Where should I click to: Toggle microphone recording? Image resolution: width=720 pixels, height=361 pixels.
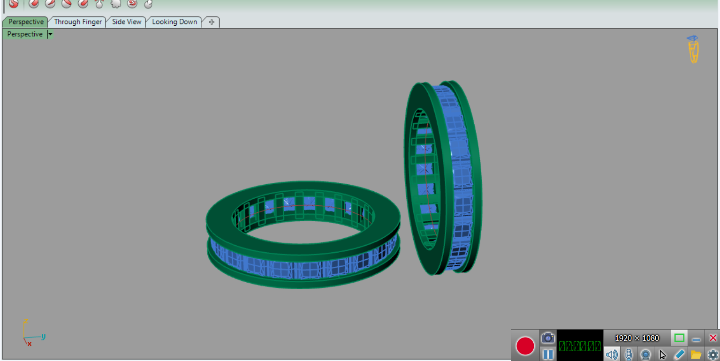click(x=629, y=354)
